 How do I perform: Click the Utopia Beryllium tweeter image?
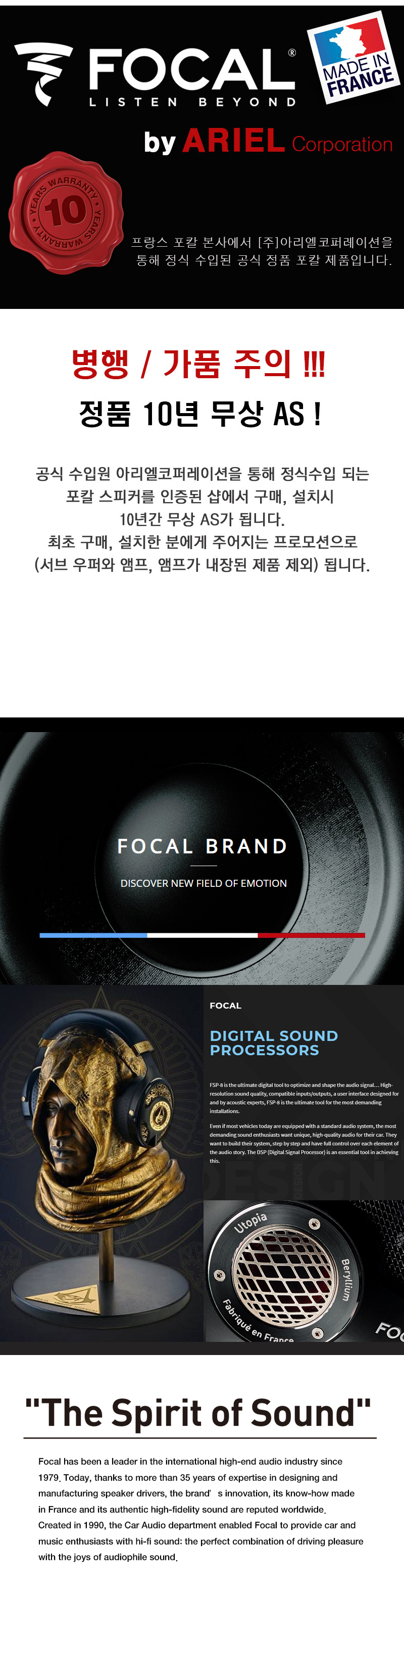pyautogui.click(x=304, y=1271)
